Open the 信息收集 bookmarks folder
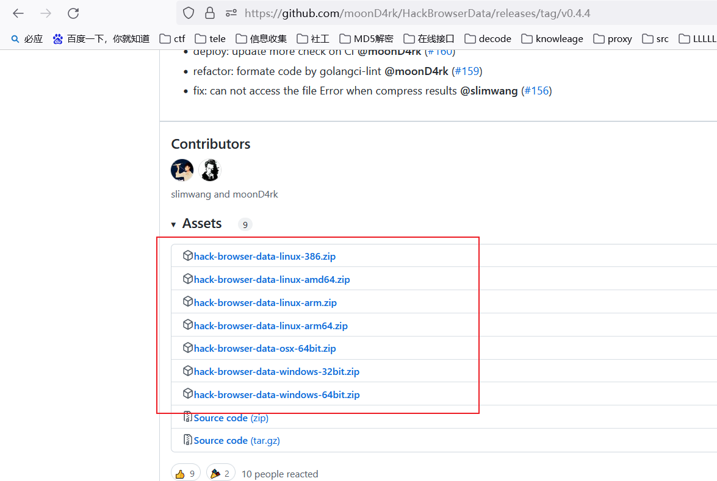Screen dimensions: 717x481 click(x=261, y=39)
